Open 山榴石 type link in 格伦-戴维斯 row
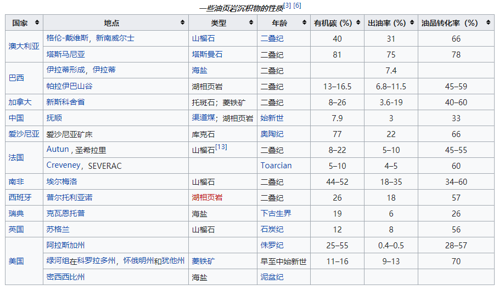The image size is (499, 290). click(203, 38)
